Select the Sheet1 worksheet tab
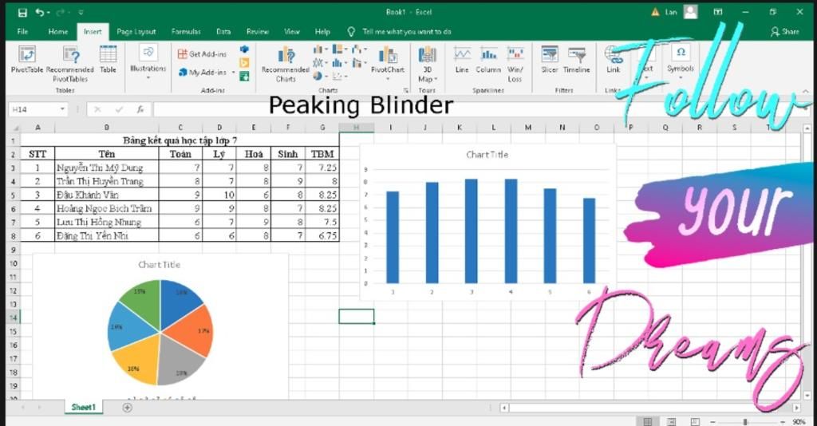Screen dimensions: 817x426 [x=83, y=407]
